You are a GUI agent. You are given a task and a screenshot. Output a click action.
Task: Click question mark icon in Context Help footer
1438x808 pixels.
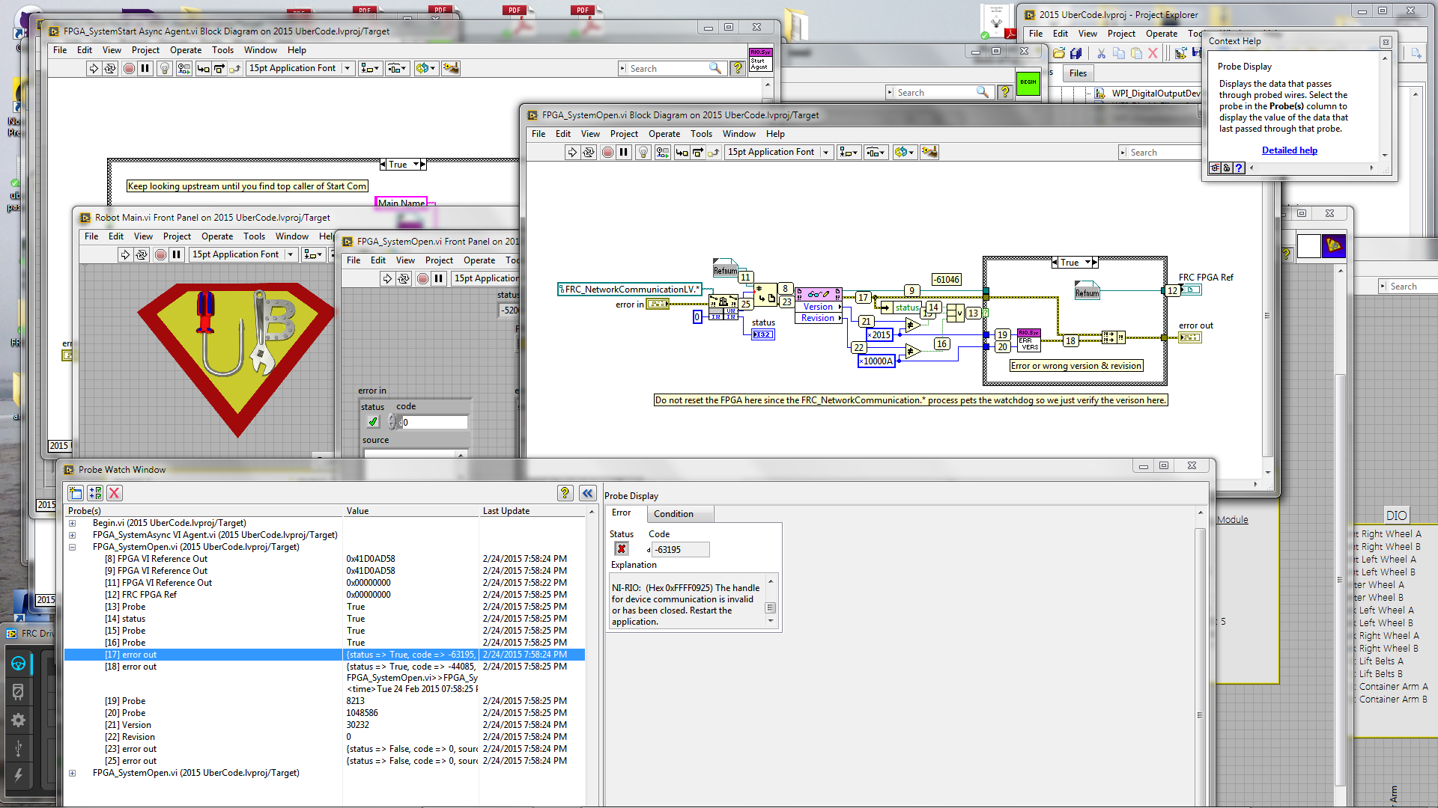(x=1239, y=168)
